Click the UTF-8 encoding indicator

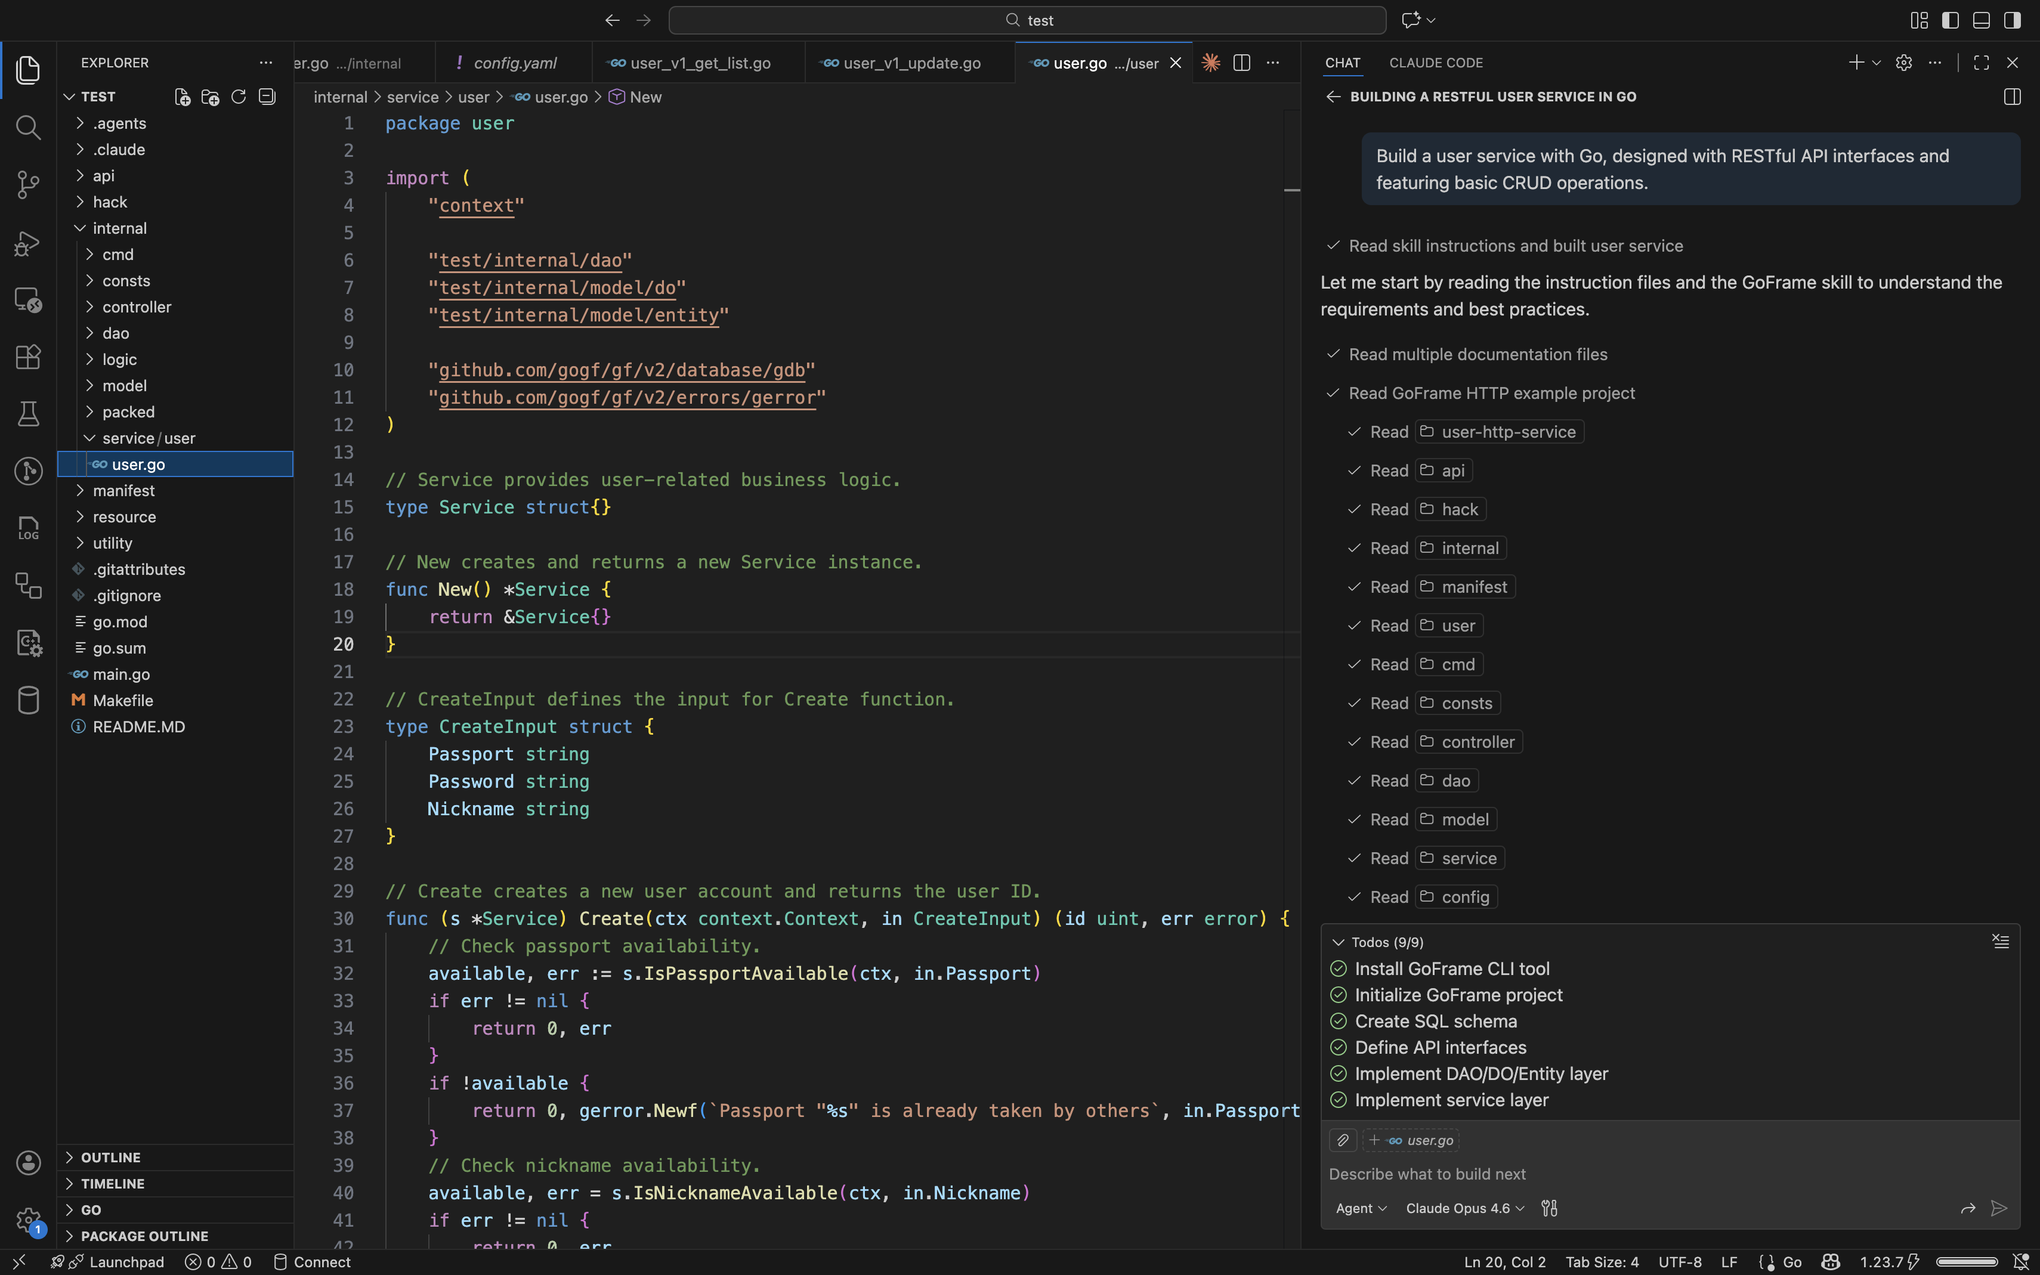pos(1679,1261)
